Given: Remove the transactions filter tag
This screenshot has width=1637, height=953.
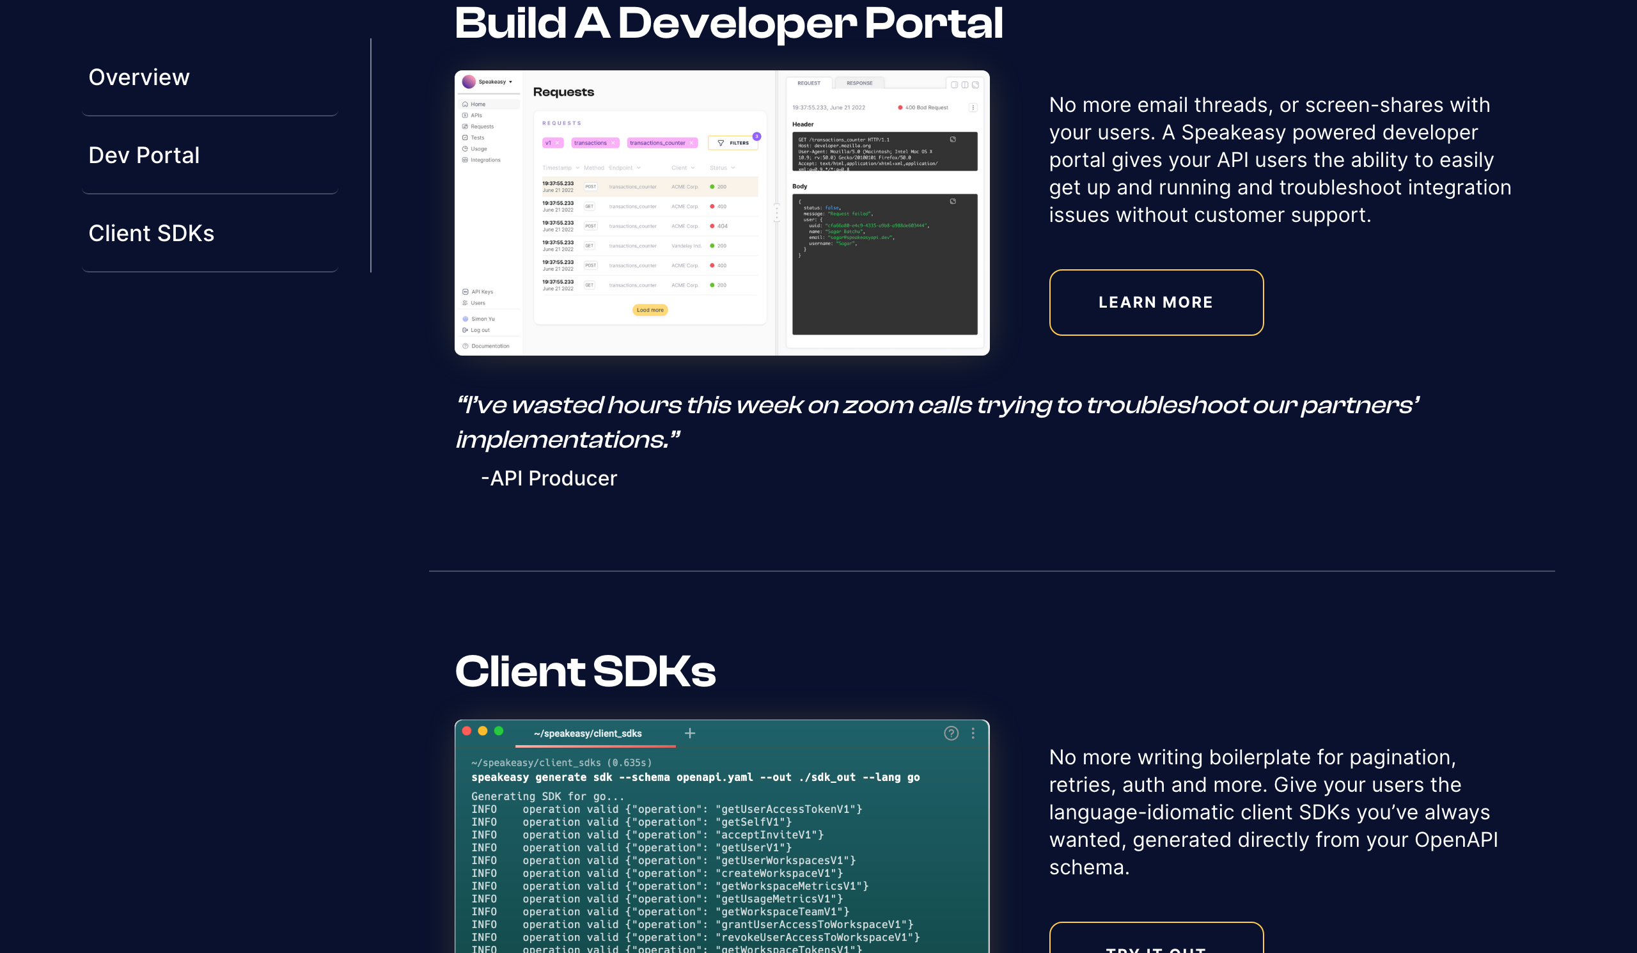Looking at the screenshot, I should click(x=613, y=143).
